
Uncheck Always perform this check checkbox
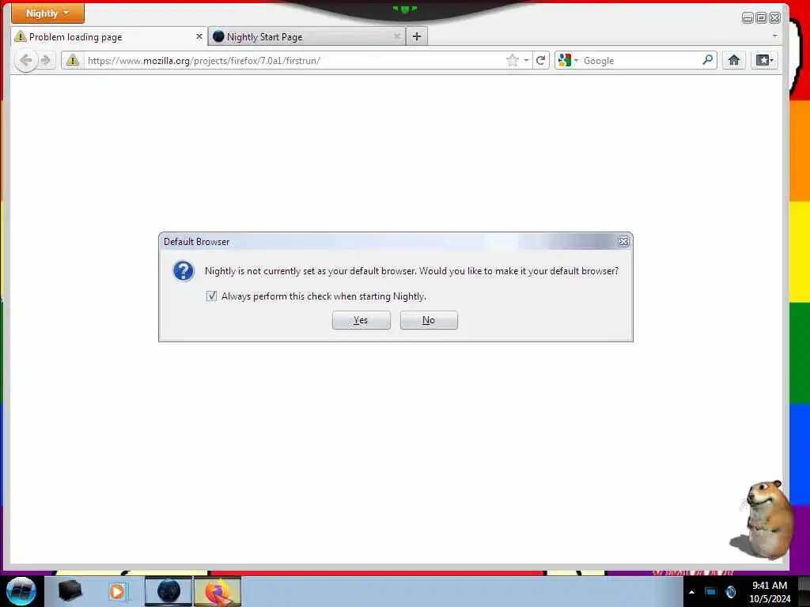[x=211, y=296]
